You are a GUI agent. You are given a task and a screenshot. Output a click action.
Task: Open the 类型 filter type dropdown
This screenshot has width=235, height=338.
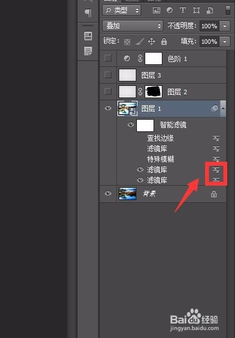[x=122, y=10]
